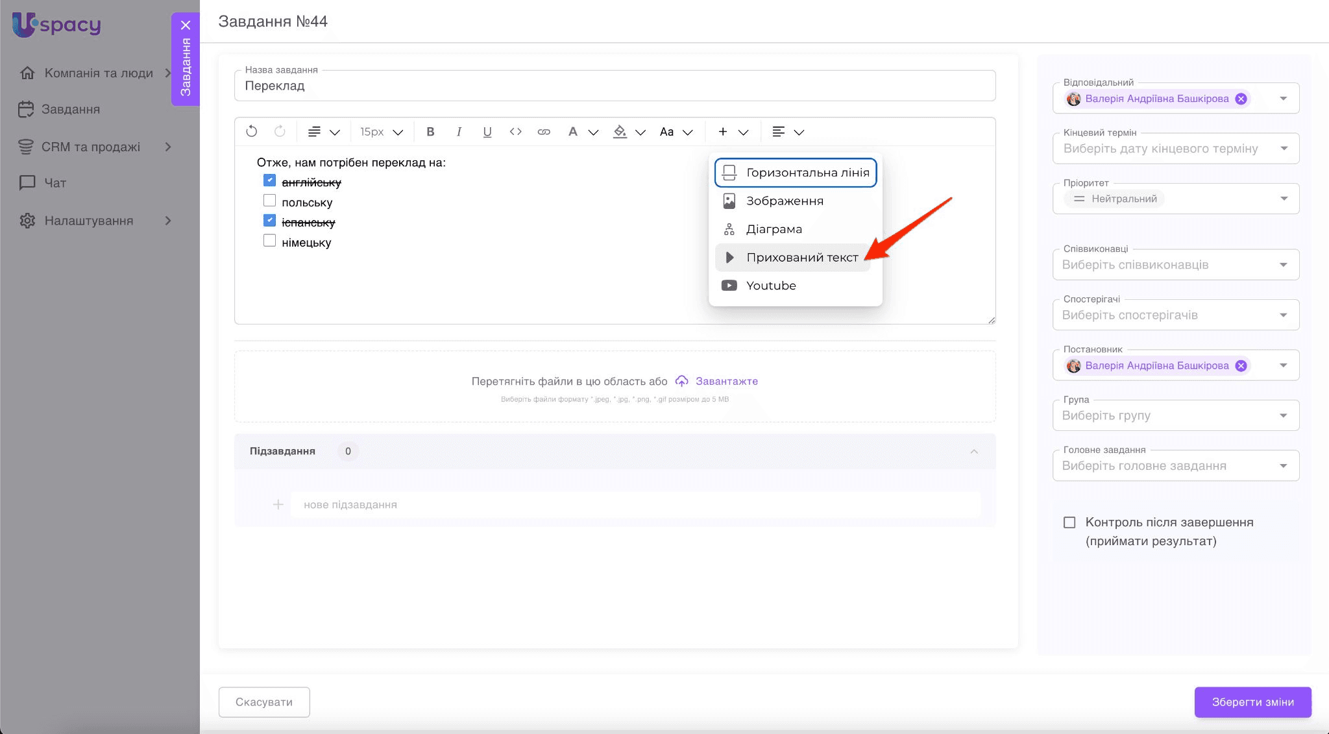Toggle bold formatting in the editor
Image resolution: width=1329 pixels, height=734 pixels.
pos(430,132)
